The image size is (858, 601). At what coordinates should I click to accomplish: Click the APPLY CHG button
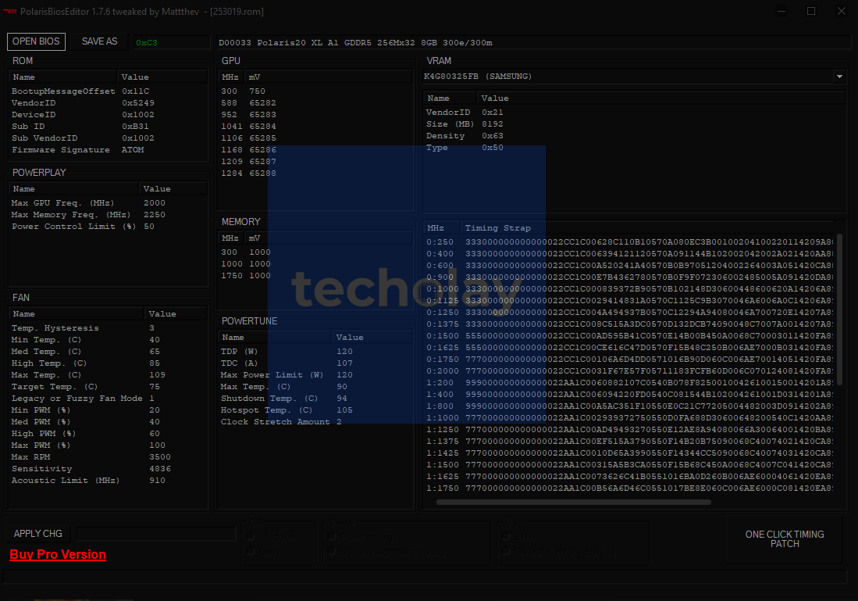coord(37,534)
